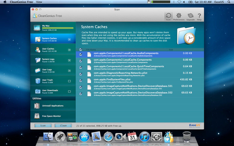This screenshot has height=146, width=234.
Task: Open Trash in the Dock
Action: 187,137
